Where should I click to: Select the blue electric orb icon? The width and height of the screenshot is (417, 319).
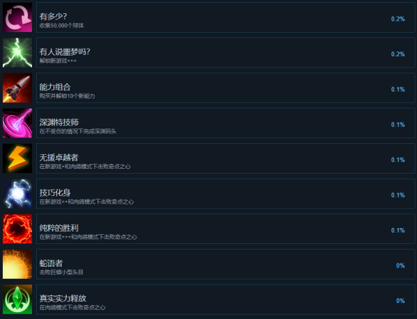click(x=17, y=193)
